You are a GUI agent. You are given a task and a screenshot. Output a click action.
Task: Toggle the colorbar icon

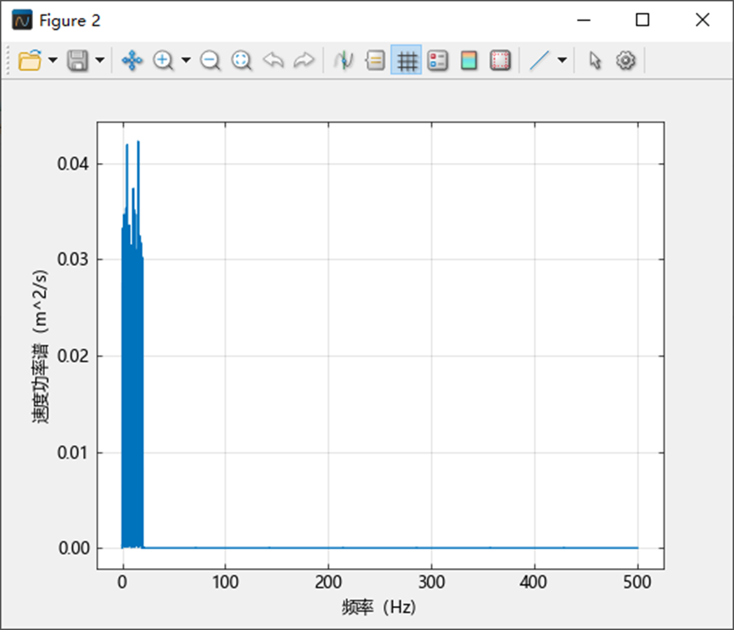(x=468, y=60)
